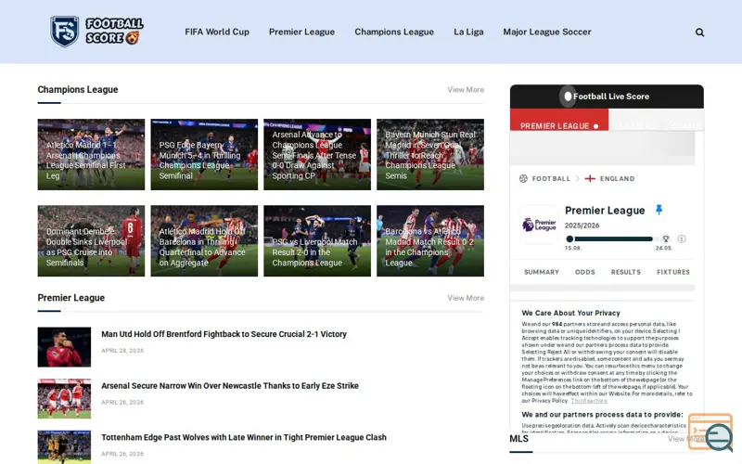The image size is (742, 464).
Task: Open Major League Soccer navigation item
Action: point(547,32)
